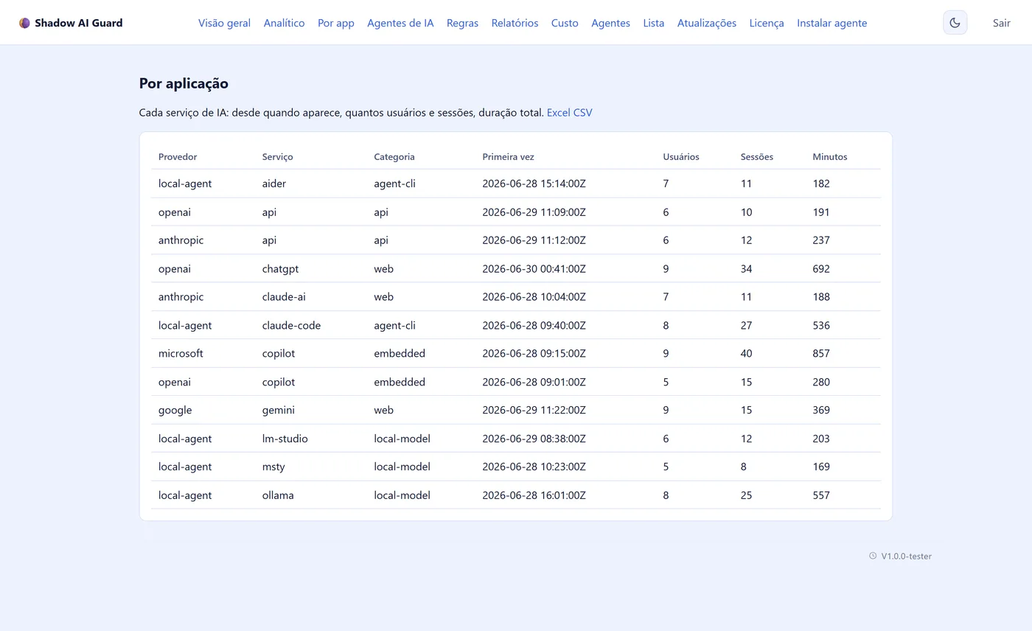
Task: Click the V1.0.0-tester version text
Action: (x=906, y=557)
